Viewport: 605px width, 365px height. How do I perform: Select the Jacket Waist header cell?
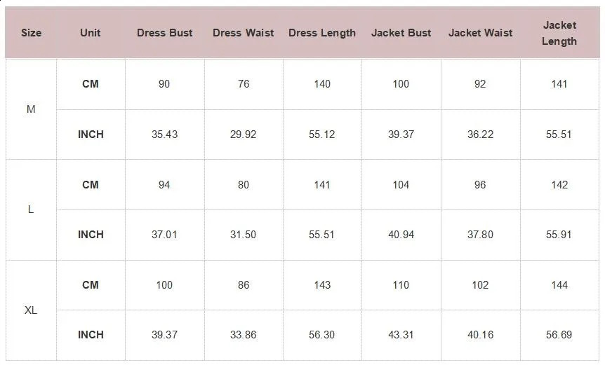tap(480, 33)
